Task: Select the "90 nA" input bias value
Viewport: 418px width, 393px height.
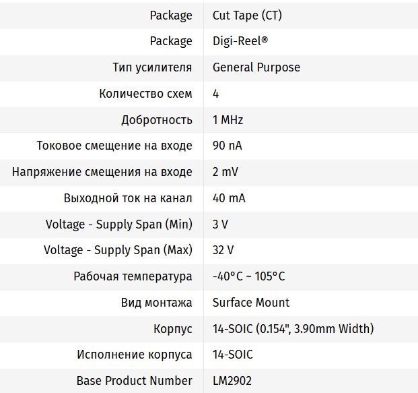Action: [228, 146]
